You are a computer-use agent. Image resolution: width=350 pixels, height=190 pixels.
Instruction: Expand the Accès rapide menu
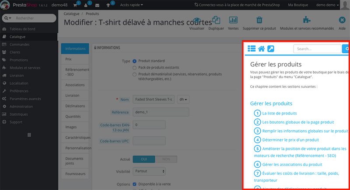[132, 5]
